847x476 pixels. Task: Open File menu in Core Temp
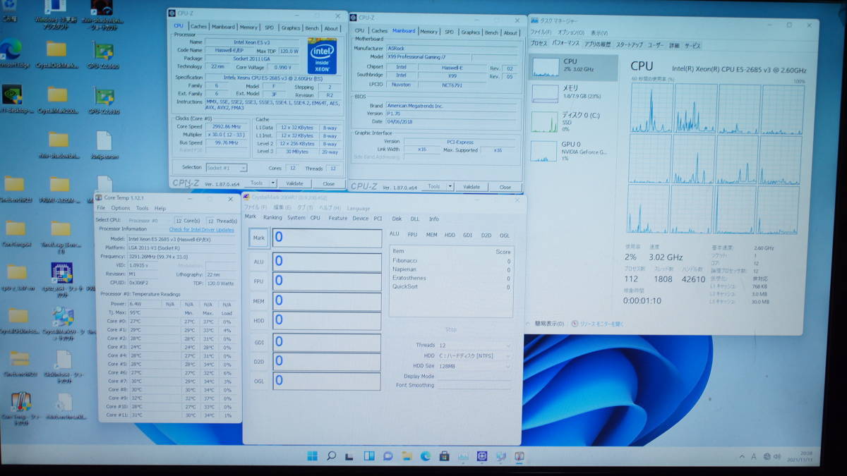point(101,208)
